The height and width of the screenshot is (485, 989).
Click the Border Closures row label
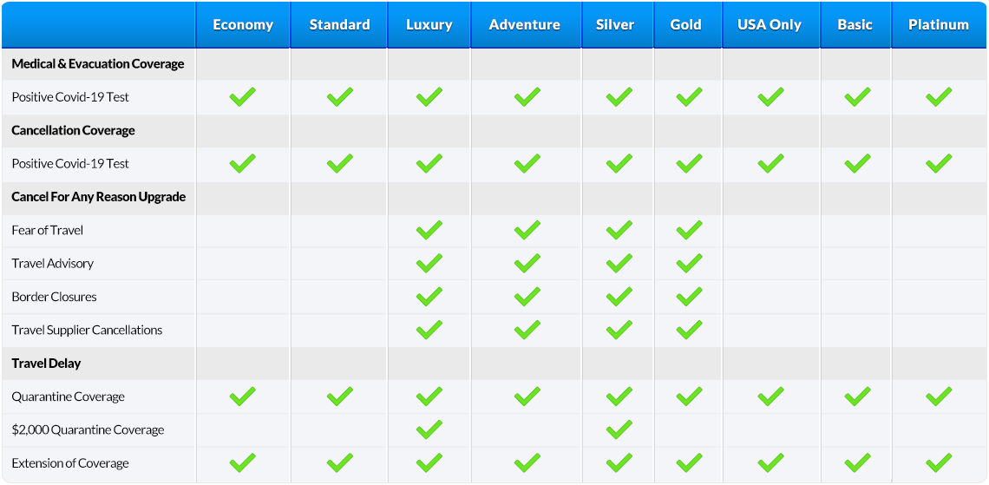coord(55,297)
